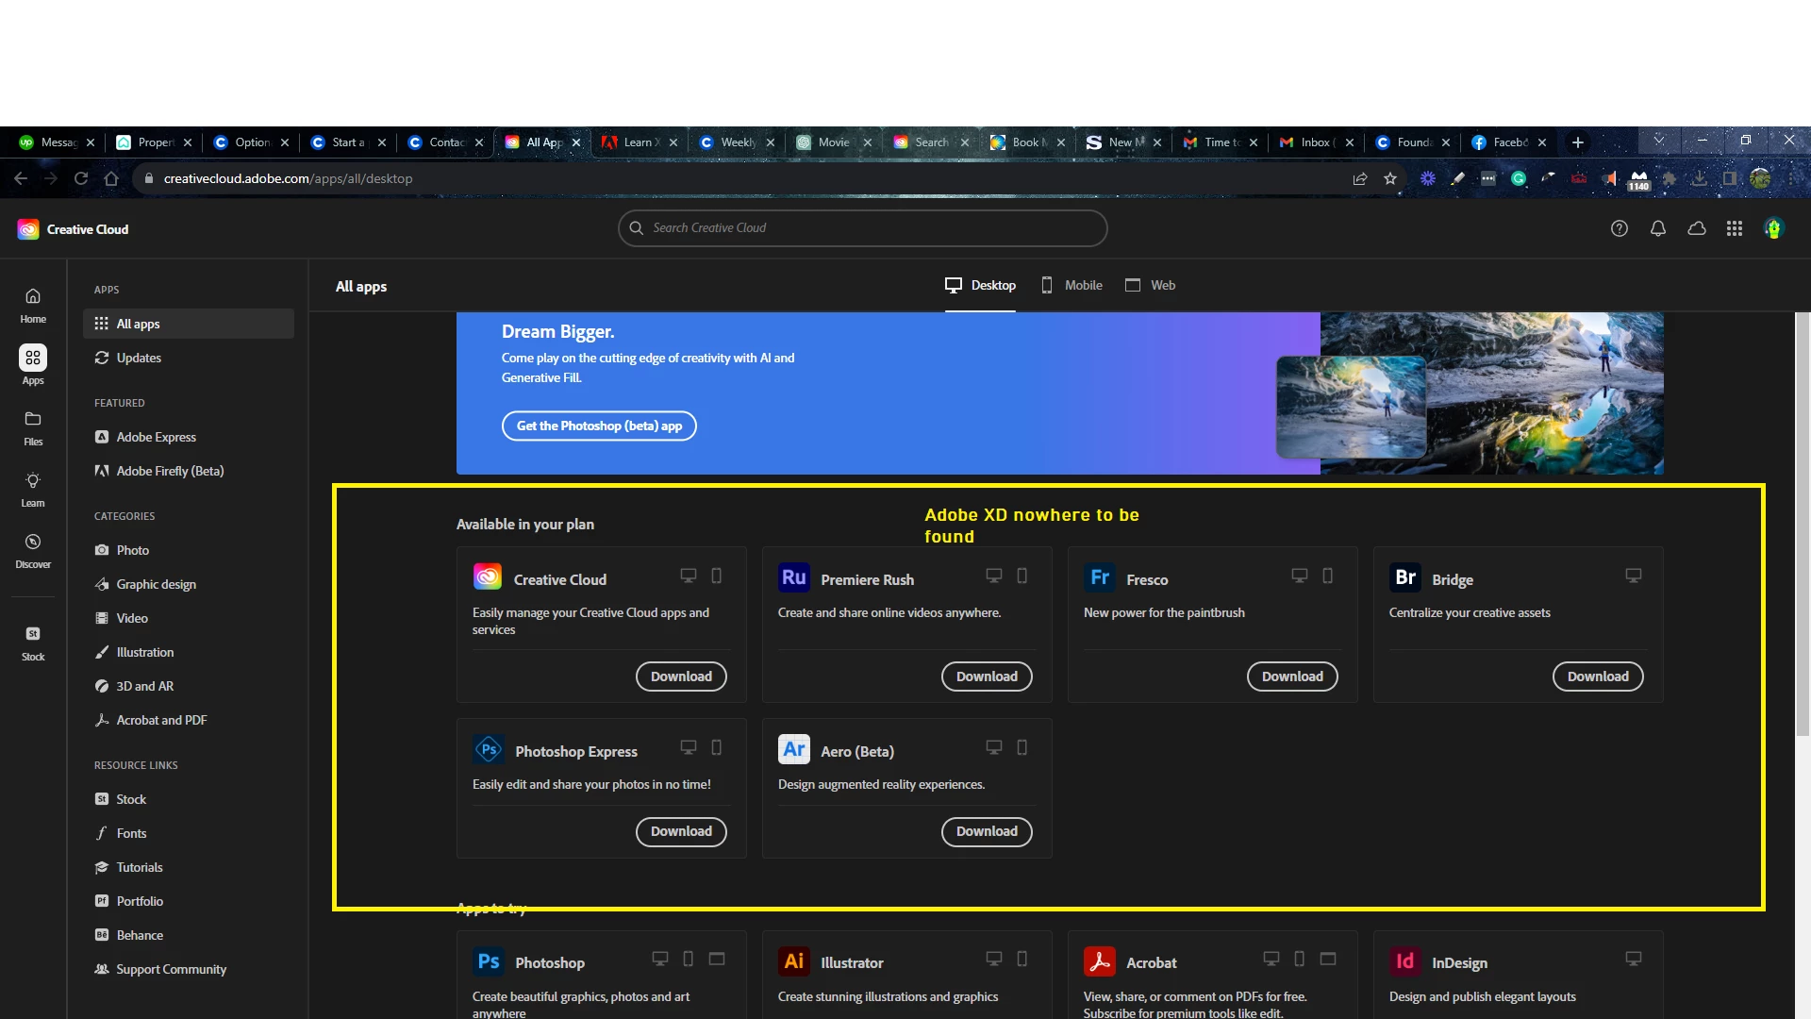Bookmark page with star icon
The height and width of the screenshot is (1019, 1811).
[1390, 178]
